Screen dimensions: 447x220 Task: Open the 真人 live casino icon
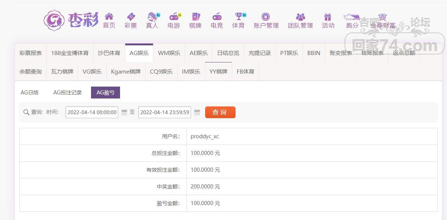pos(152,17)
